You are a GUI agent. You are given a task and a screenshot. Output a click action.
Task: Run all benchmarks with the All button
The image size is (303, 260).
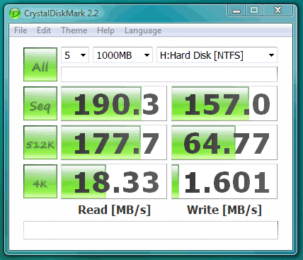(40, 64)
